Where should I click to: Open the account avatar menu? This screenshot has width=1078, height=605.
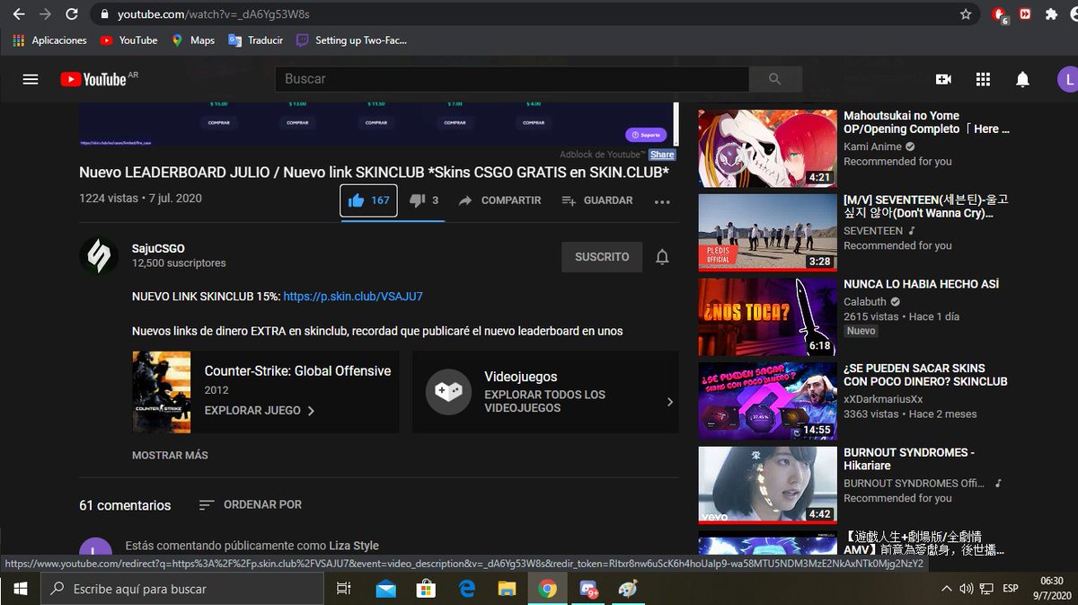pyautogui.click(x=1067, y=79)
